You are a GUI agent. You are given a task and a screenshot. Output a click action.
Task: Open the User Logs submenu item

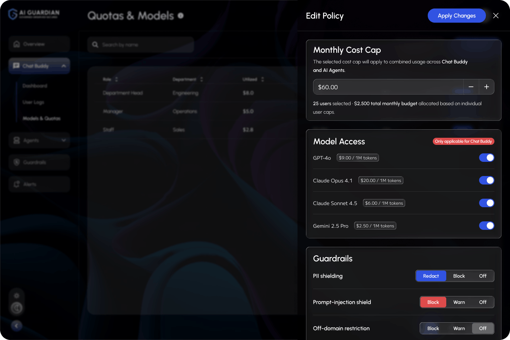click(33, 102)
